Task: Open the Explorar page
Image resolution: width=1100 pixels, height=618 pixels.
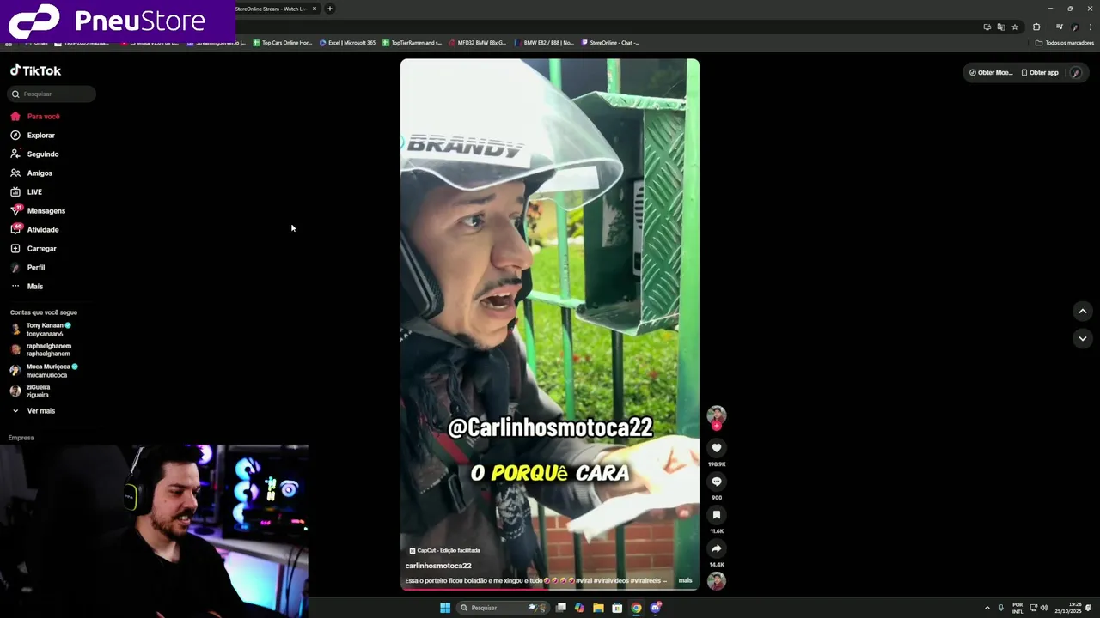Action: [x=33, y=135]
